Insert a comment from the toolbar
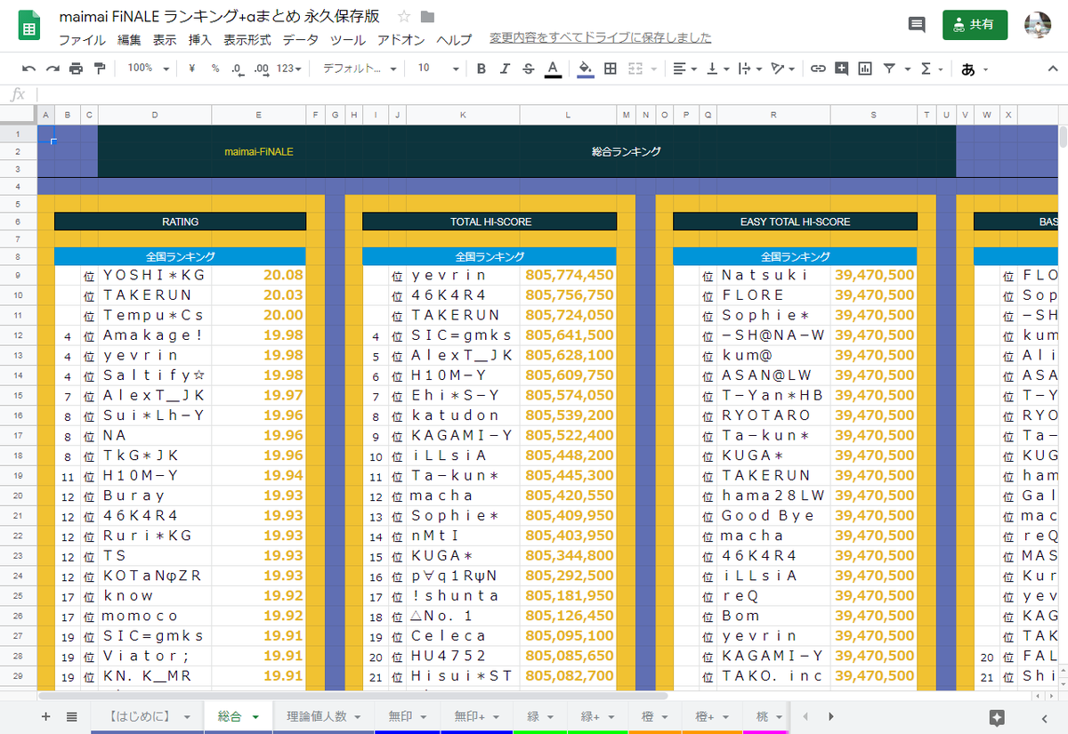This screenshot has width=1068, height=734. [841, 69]
